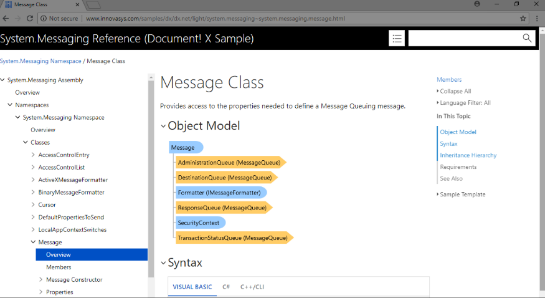Click Collapse All in the right sidebar
The height and width of the screenshot is (298, 545).
click(x=454, y=91)
